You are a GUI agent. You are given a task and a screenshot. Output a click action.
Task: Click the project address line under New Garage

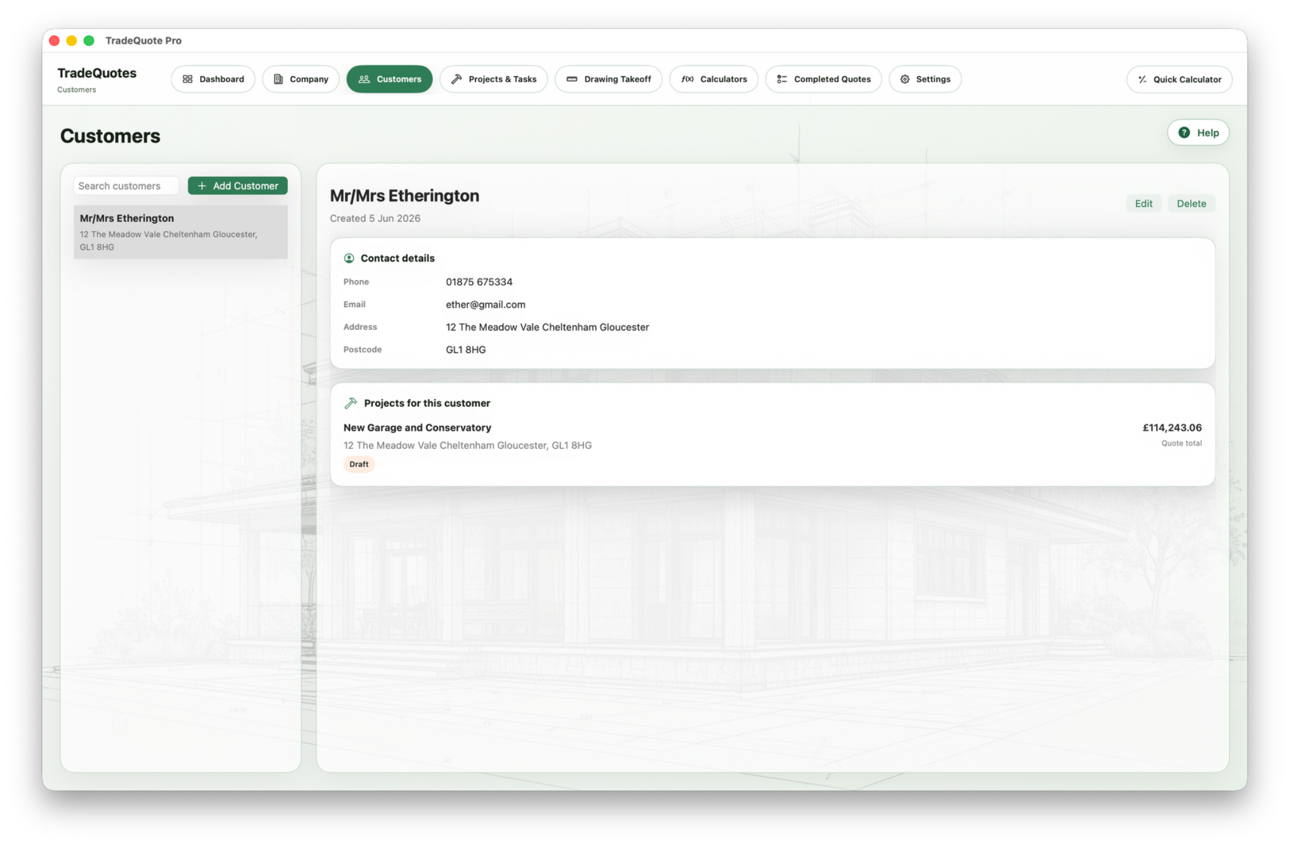click(467, 446)
